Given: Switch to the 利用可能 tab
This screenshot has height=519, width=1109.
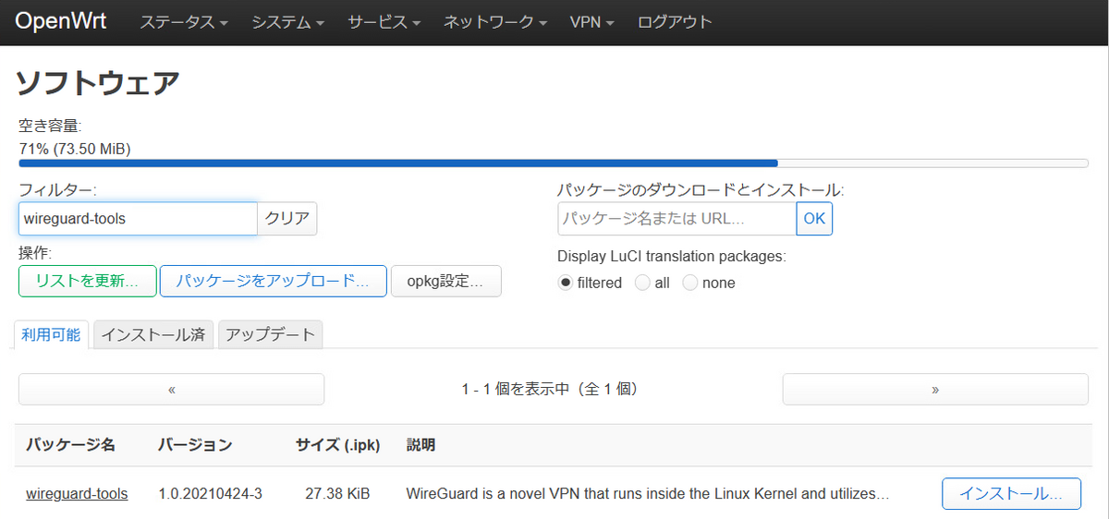Looking at the screenshot, I should coord(52,334).
